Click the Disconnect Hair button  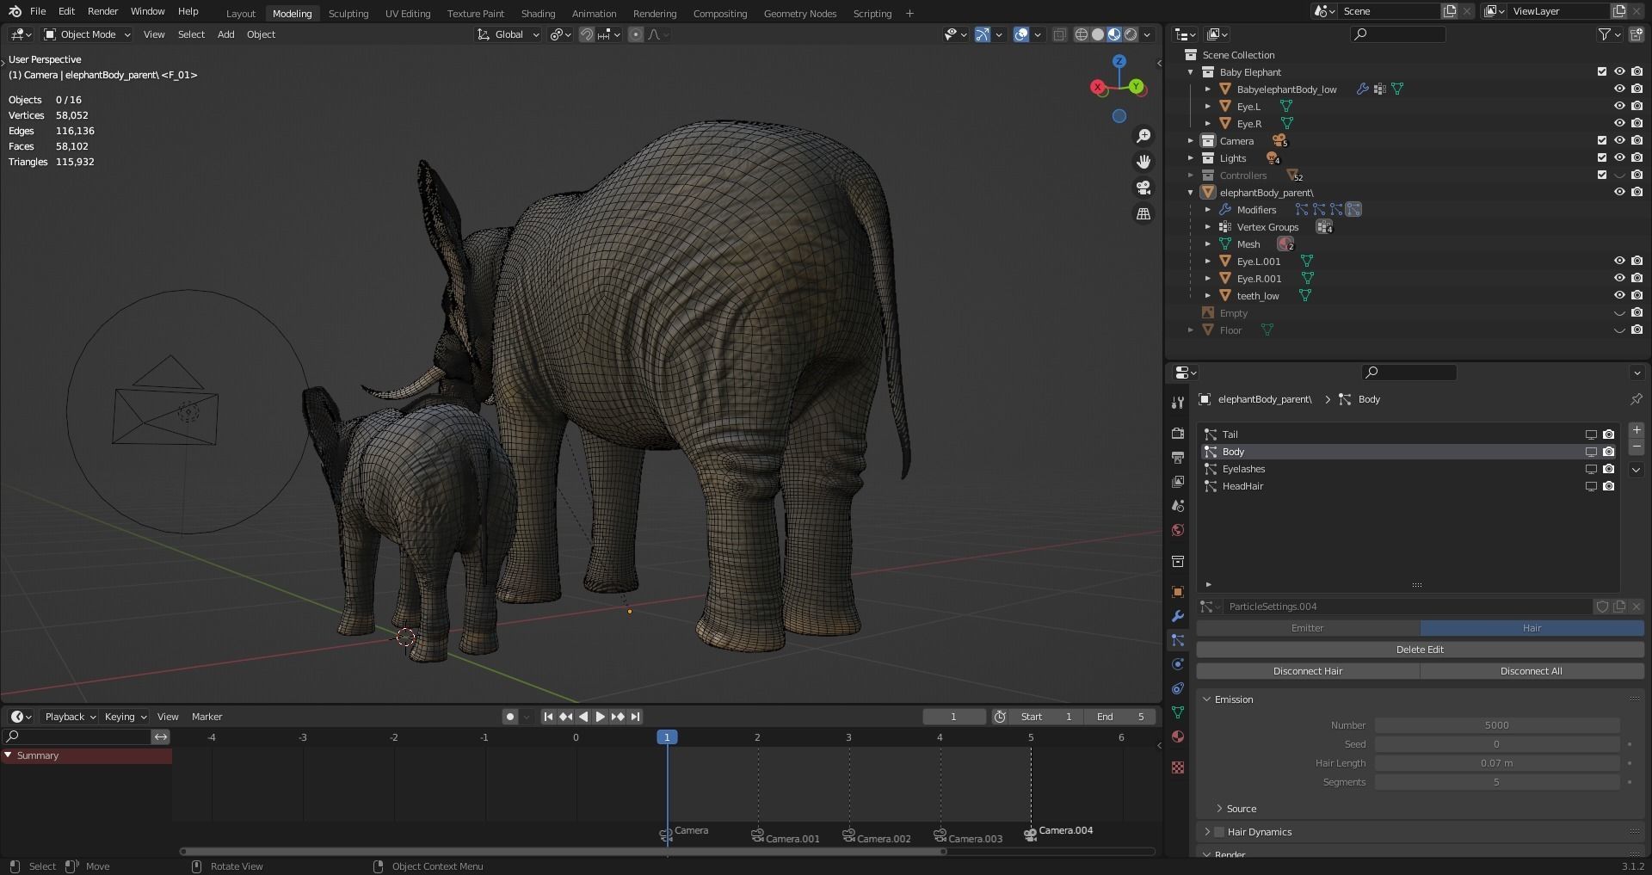click(1308, 671)
